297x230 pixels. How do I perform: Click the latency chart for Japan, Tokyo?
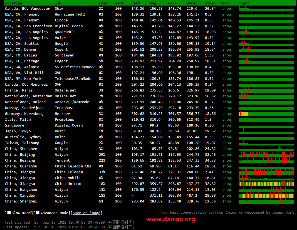click(266, 131)
